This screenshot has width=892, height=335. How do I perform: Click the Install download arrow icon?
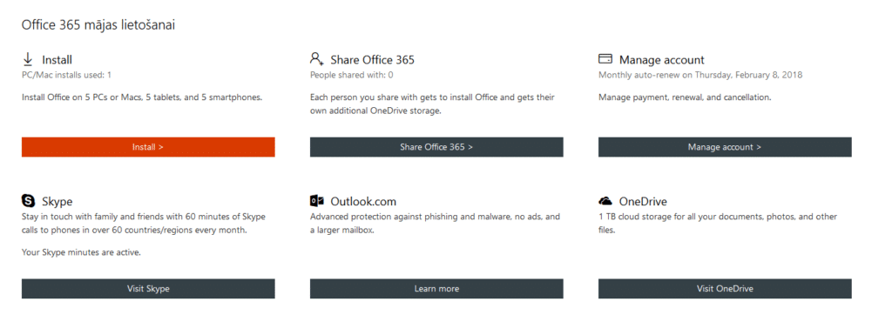tap(28, 59)
